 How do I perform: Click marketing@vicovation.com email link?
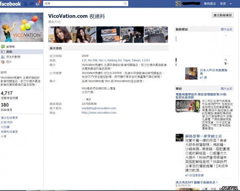click(x=99, y=108)
